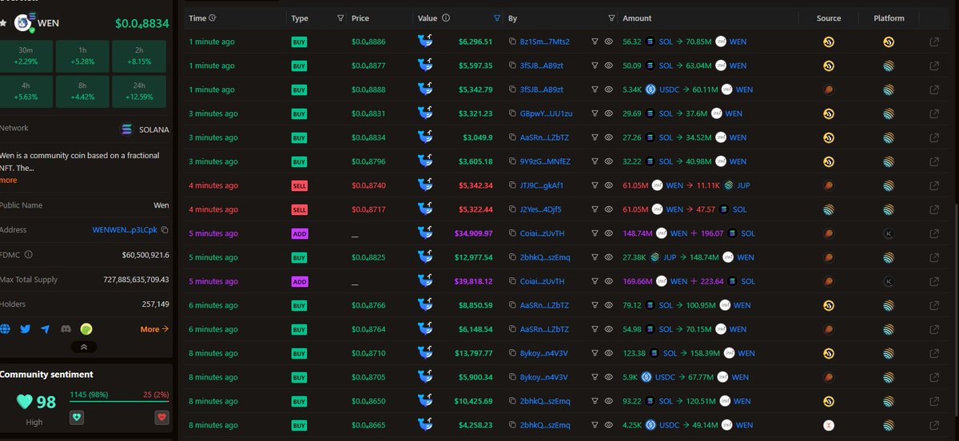The image size is (959, 441).
Task: Open wallet 9Y9zG...MNfEZ link
Action: [x=545, y=161]
